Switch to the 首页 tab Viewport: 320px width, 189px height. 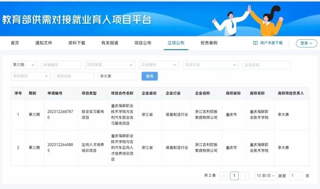(15, 43)
